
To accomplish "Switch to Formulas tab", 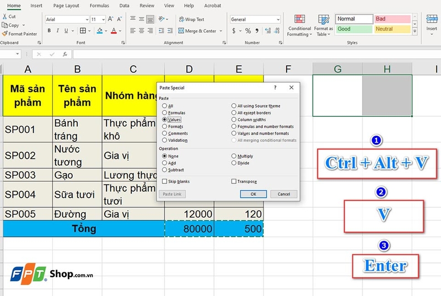I will [x=99, y=6].
